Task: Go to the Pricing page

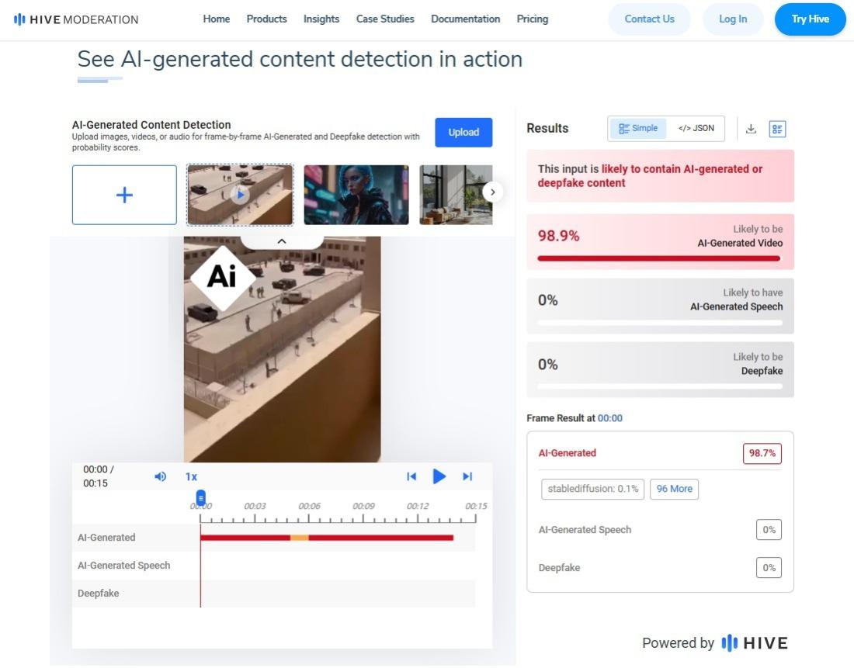Action: tap(532, 19)
